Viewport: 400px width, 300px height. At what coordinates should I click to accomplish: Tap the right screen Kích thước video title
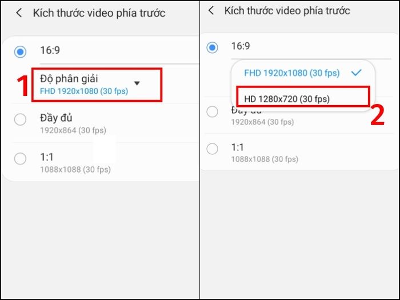pos(287,11)
